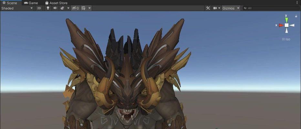Open the grid settings dropdown arrow
The image size is (301, 129).
[89, 8]
